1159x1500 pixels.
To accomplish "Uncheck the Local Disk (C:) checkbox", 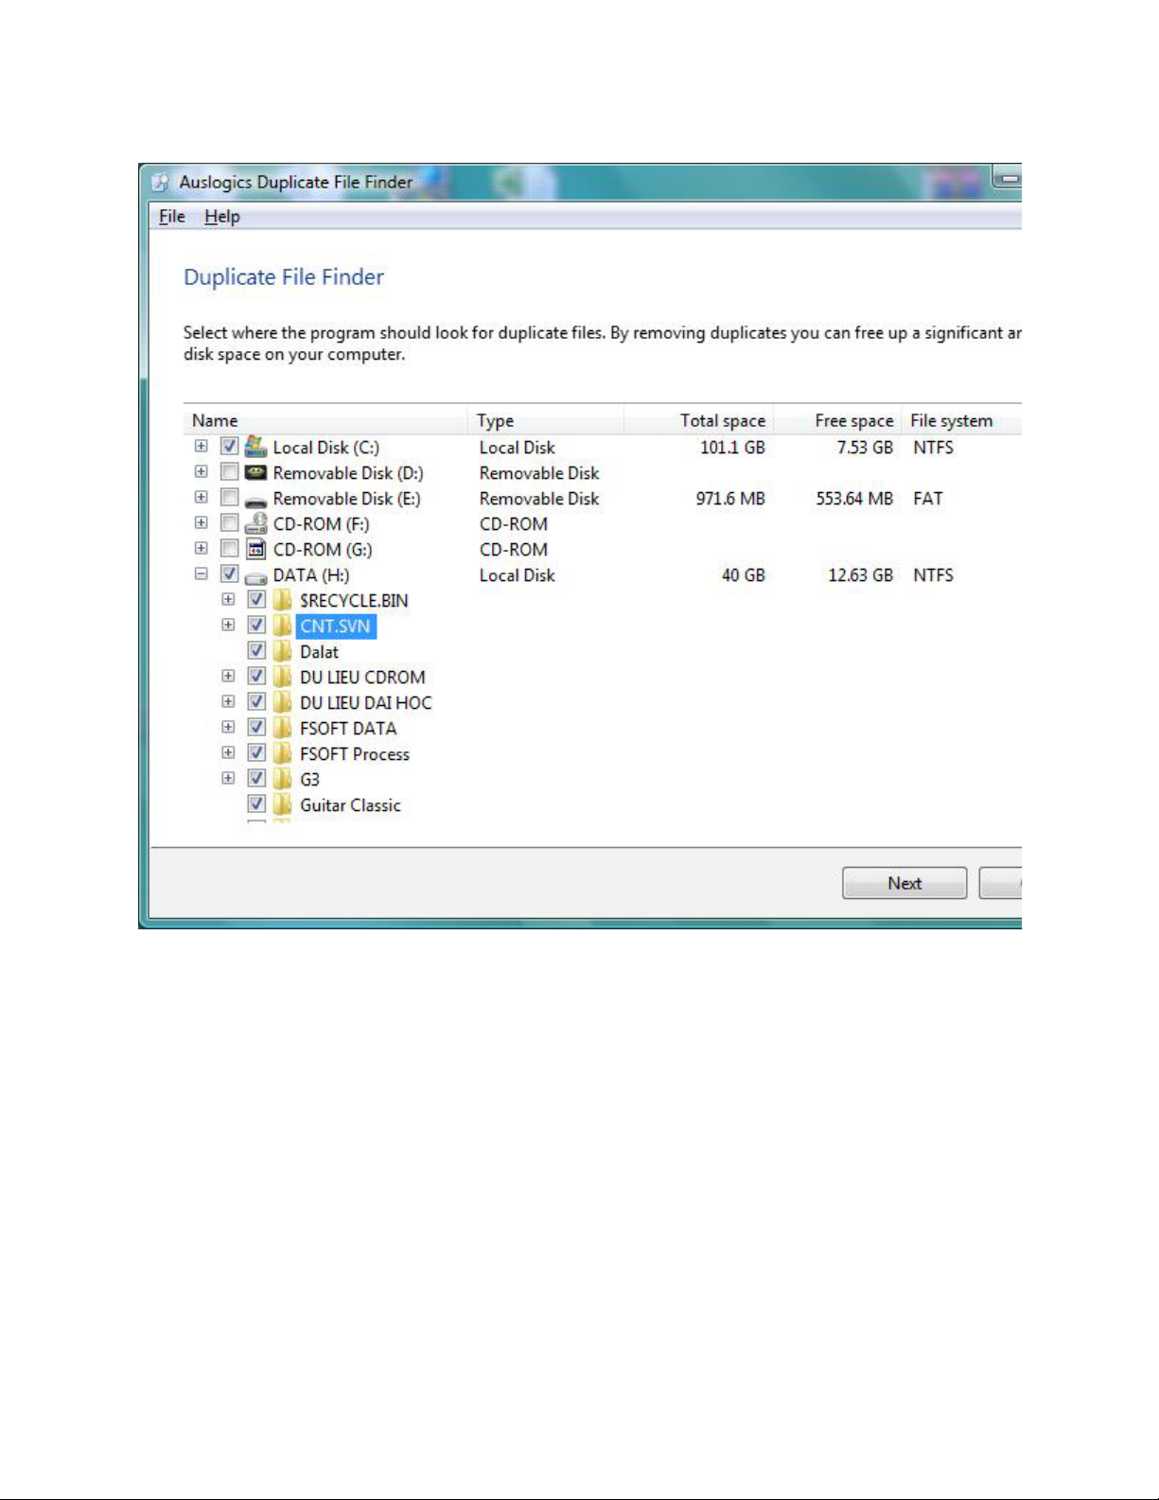I will pos(229,446).
